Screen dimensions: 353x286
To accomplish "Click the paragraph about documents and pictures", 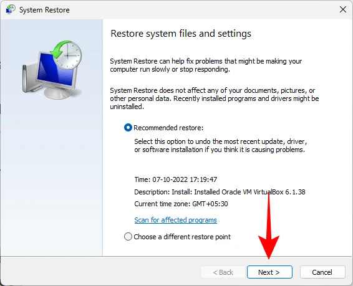I will (x=215, y=98).
